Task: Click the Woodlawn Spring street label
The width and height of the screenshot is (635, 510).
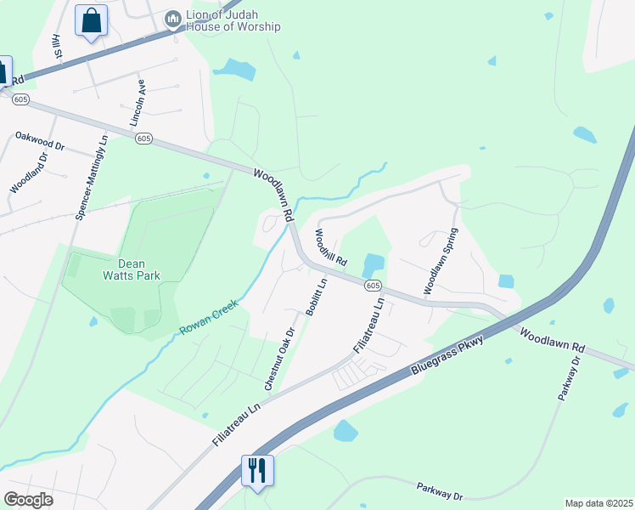Action: (x=441, y=262)
